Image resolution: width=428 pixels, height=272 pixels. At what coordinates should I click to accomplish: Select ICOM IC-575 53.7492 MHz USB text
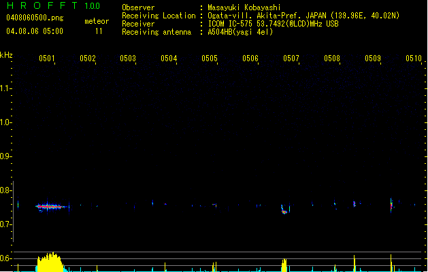(274, 24)
